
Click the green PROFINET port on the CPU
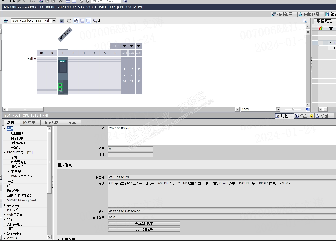coord(60,87)
